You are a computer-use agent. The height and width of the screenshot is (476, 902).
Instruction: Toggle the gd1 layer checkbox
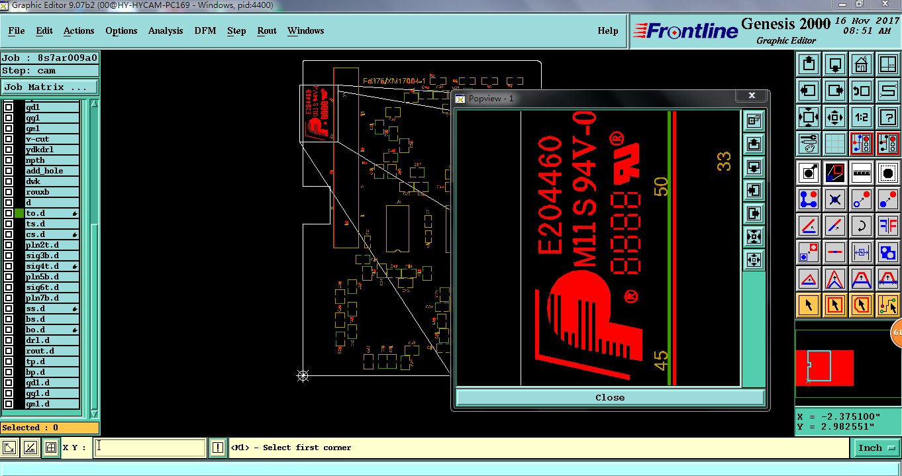pyautogui.click(x=9, y=107)
